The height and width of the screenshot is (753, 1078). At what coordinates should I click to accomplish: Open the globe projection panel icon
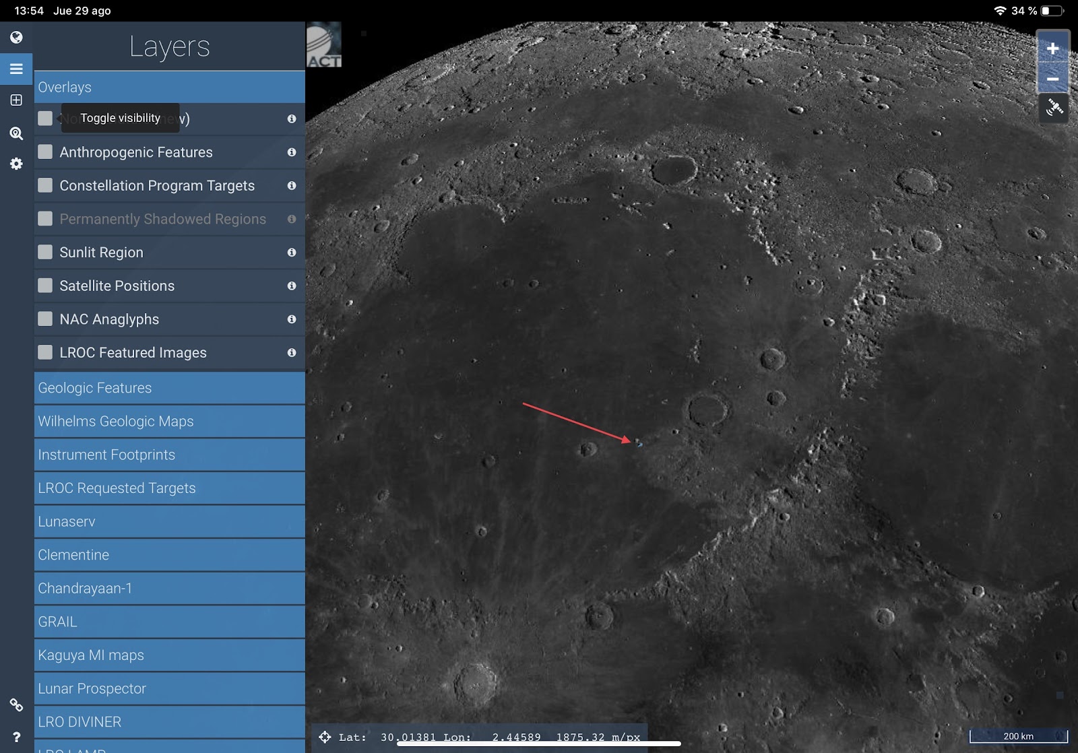pos(16,37)
